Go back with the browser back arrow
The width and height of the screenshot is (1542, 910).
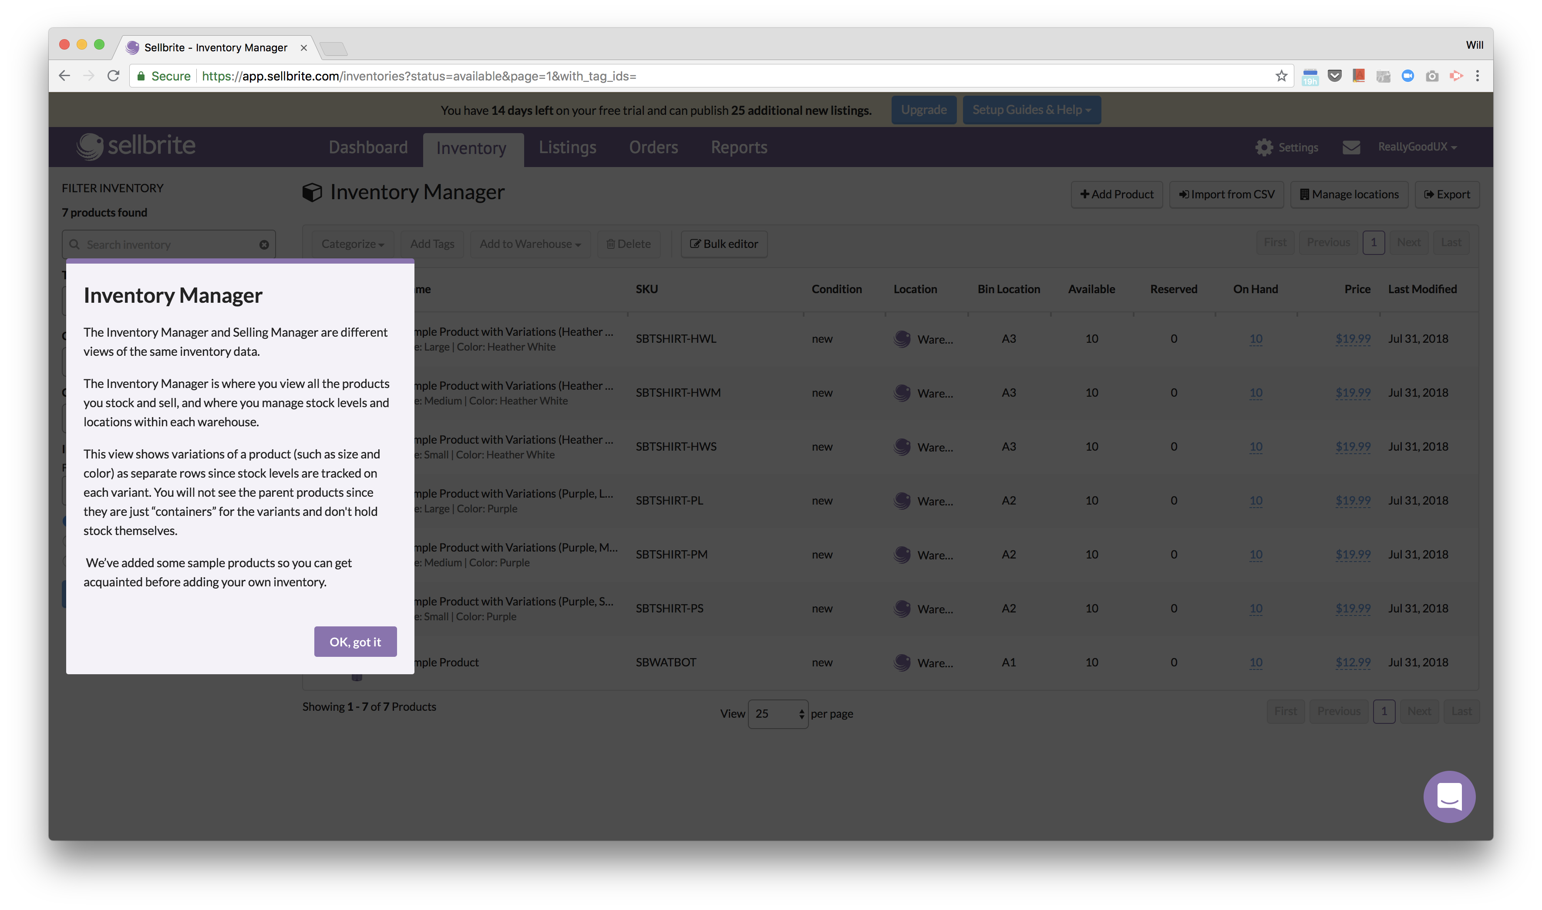click(64, 75)
